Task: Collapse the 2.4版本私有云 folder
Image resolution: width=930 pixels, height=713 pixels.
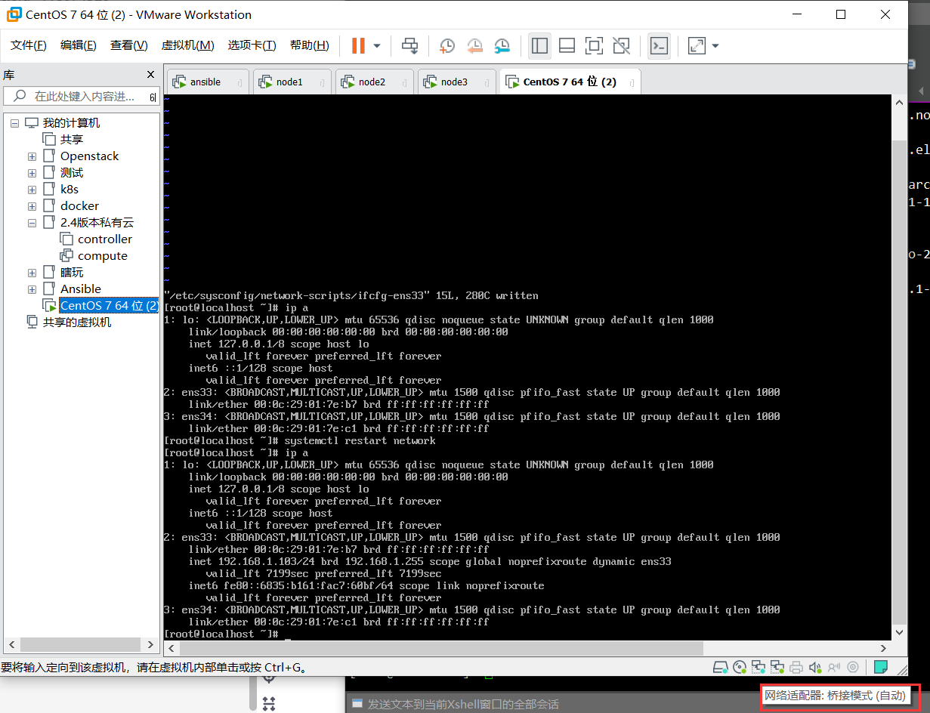Action: point(32,223)
